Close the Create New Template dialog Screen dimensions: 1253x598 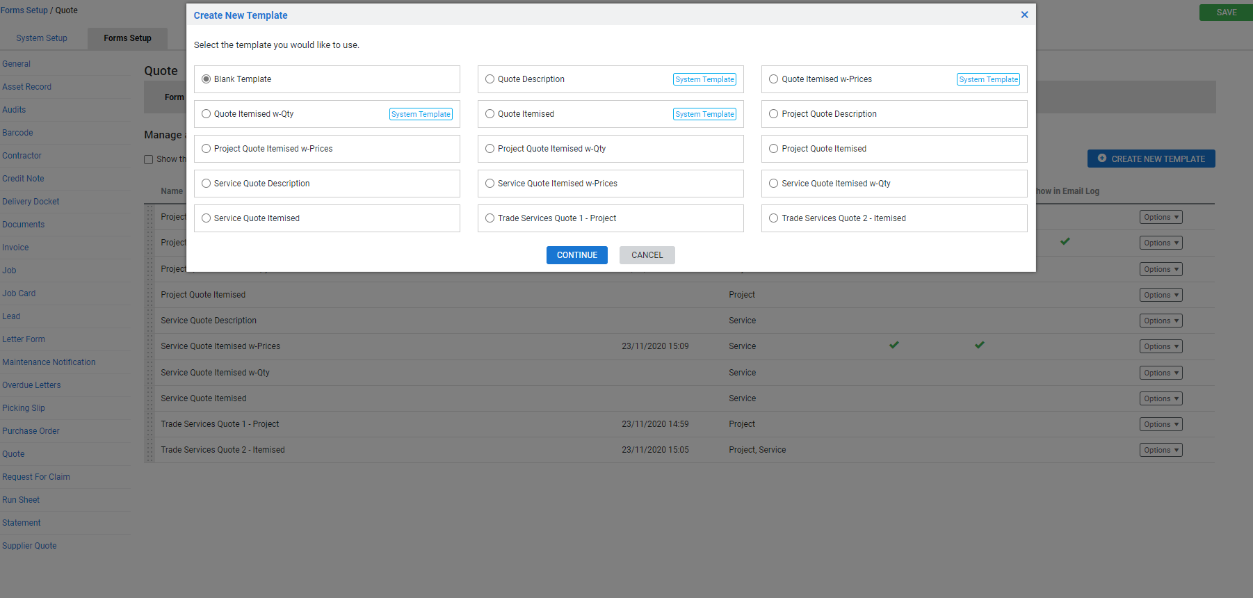(x=1024, y=15)
